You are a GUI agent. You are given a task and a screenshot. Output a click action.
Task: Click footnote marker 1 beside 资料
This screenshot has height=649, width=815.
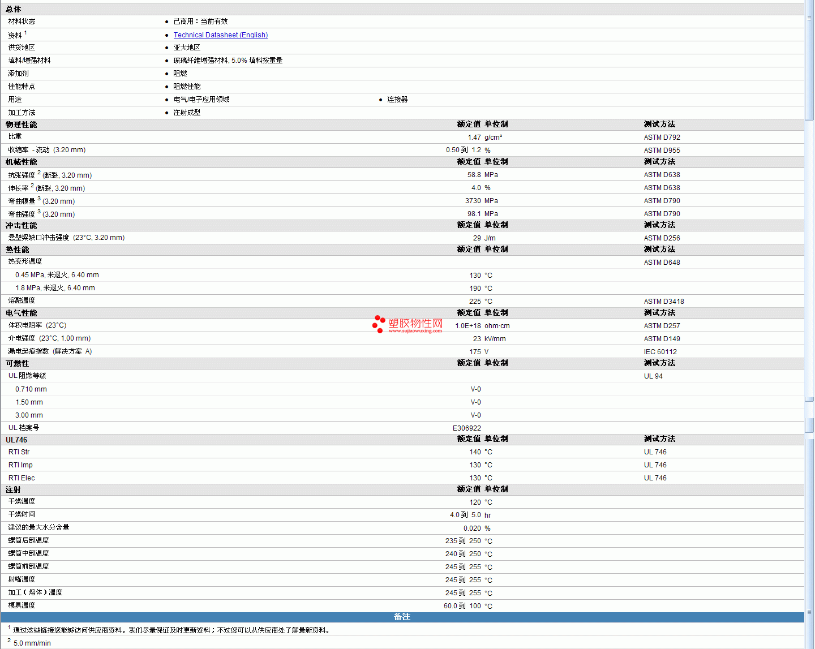click(25, 33)
